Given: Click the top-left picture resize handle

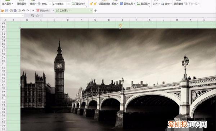Looking at the screenshot, I should (x=21, y=28).
